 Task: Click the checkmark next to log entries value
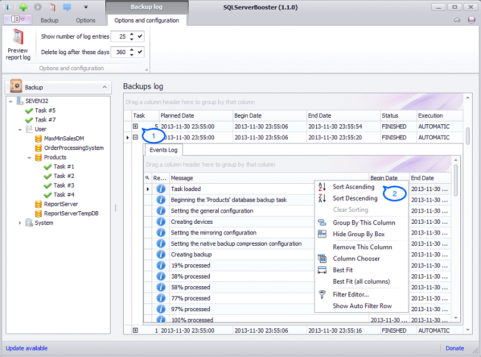pos(140,37)
